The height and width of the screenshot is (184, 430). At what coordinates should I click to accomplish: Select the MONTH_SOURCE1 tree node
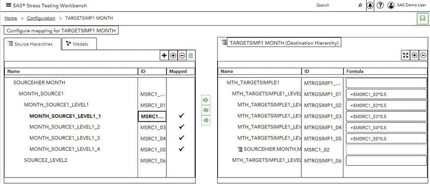[x=41, y=94]
